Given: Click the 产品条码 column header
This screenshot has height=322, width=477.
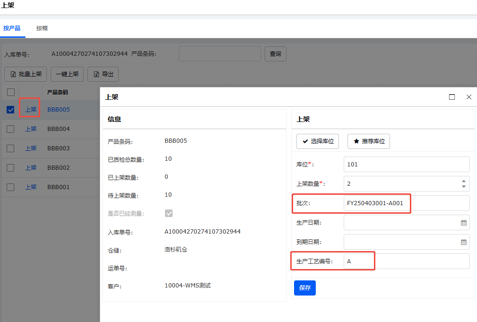Looking at the screenshot, I should (58, 92).
